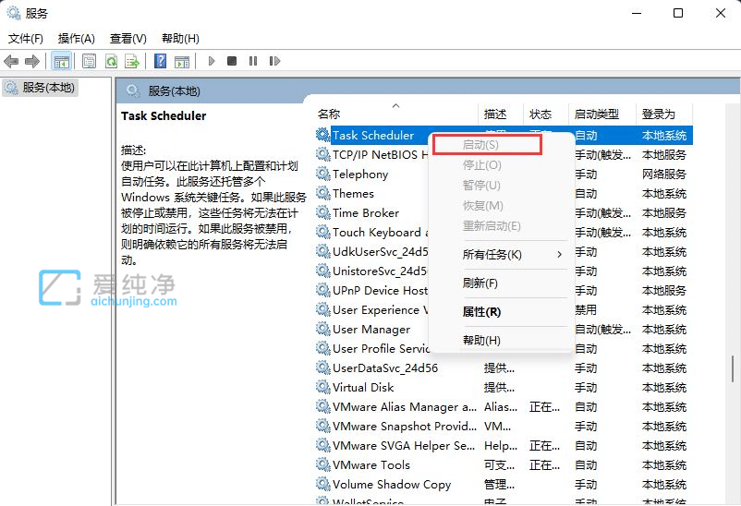
Task: Sort by the 状态 column header
Action: [x=546, y=114]
